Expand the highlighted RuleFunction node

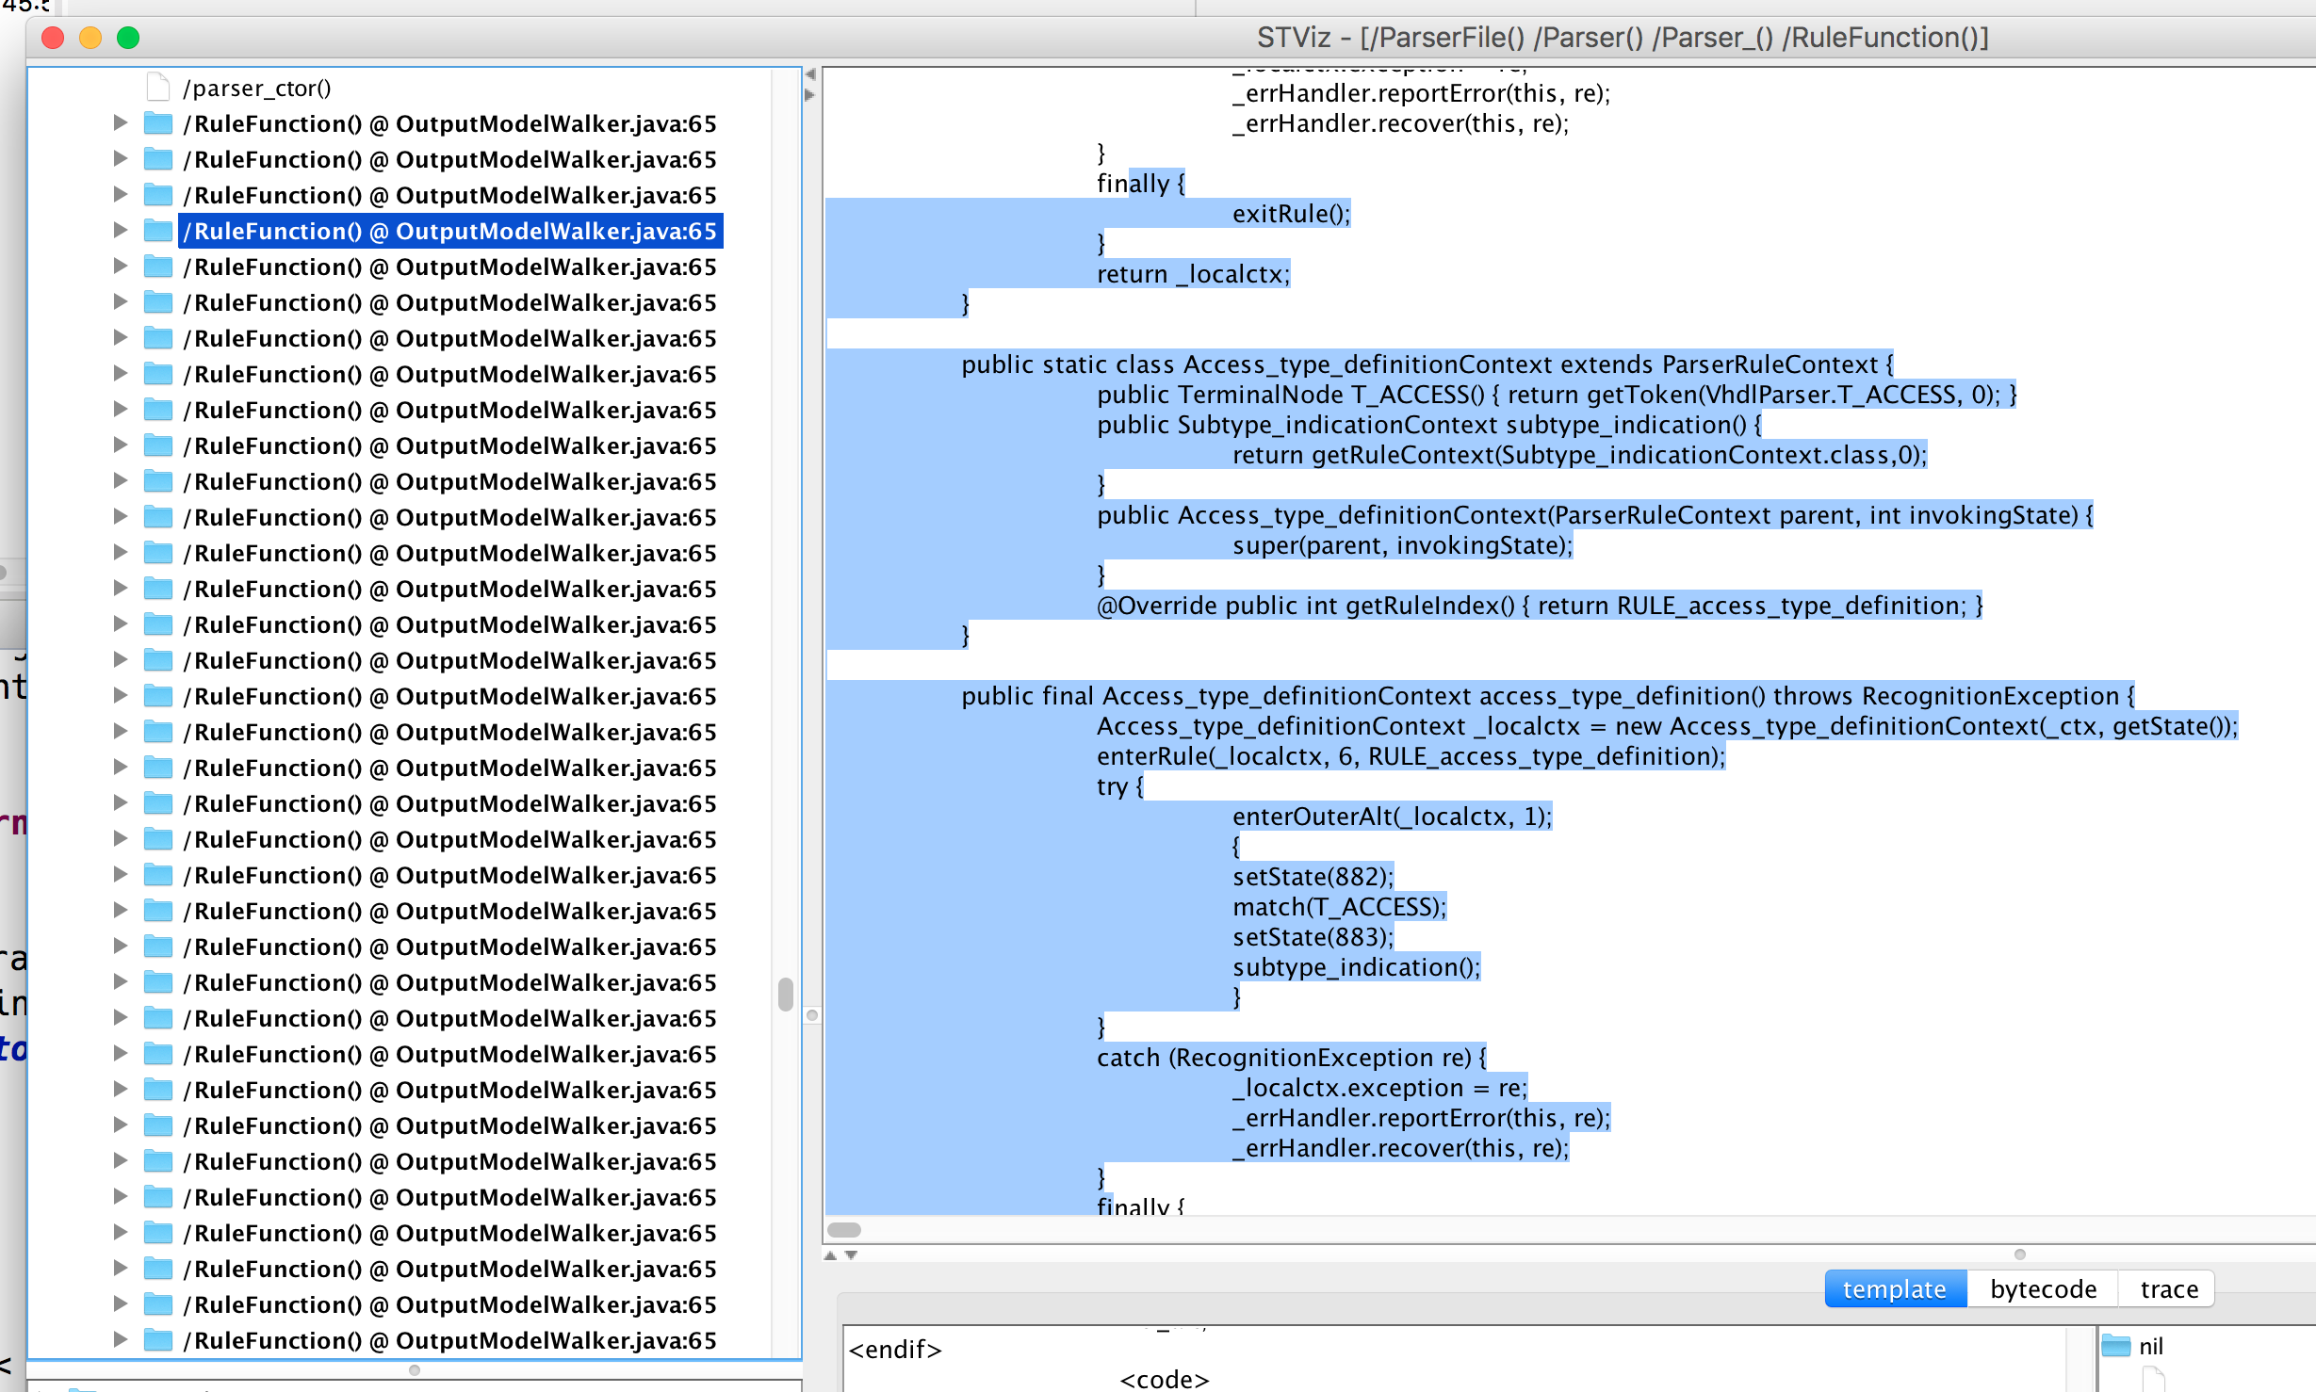(120, 231)
